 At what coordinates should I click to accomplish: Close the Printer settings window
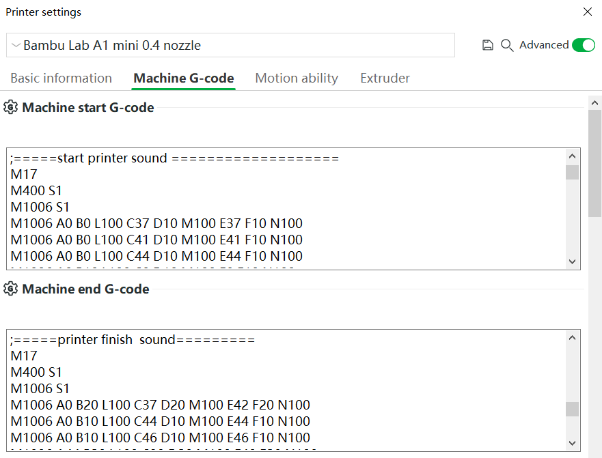coord(588,12)
